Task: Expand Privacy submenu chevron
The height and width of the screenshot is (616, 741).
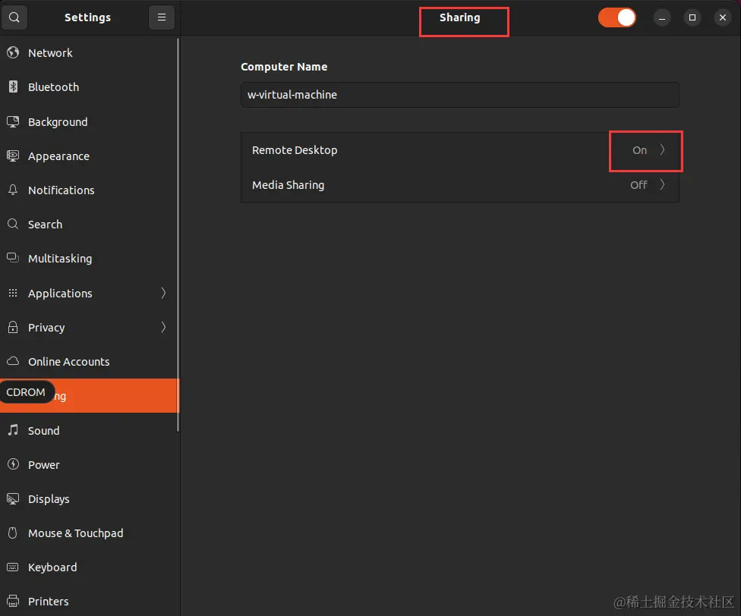Action: [163, 327]
